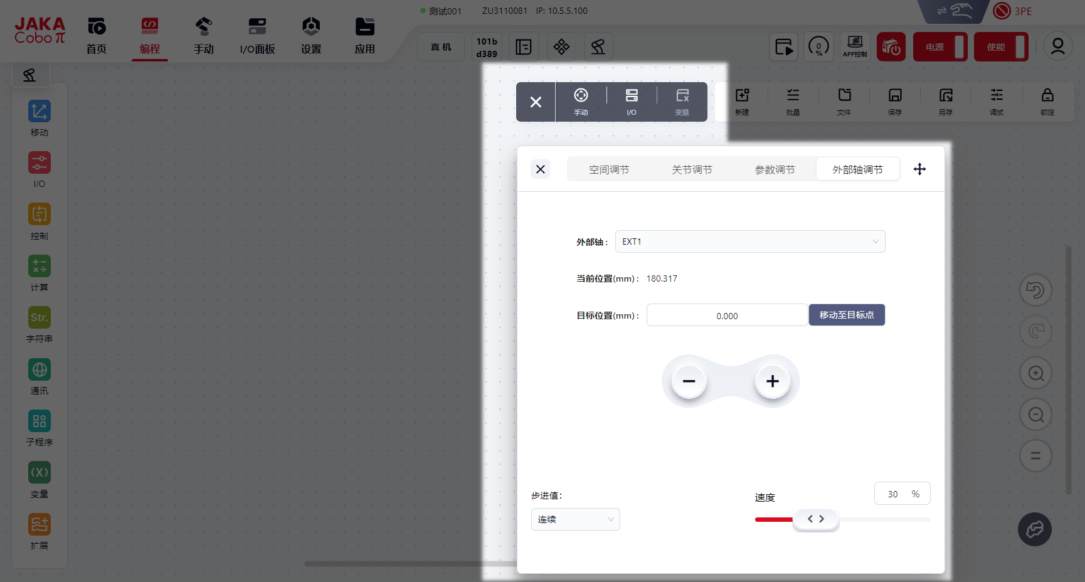This screenshot has height=582, width=1085.
Task: Toggle the 真机 real robot mode button
Action: [441, 47]
